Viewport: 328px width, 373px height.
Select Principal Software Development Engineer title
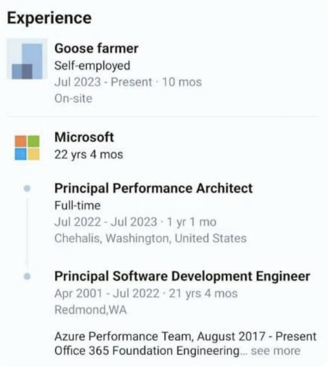click(x=182, y=276)
